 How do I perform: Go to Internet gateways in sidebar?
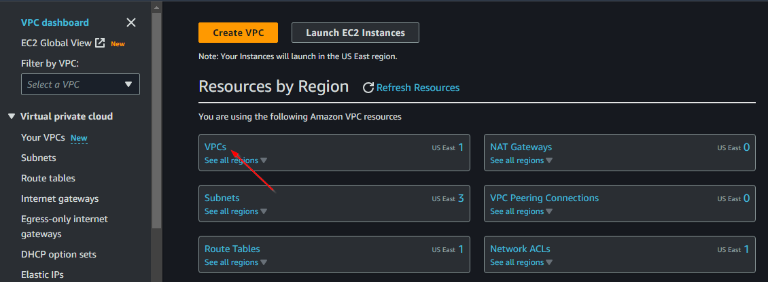[60, 198]
